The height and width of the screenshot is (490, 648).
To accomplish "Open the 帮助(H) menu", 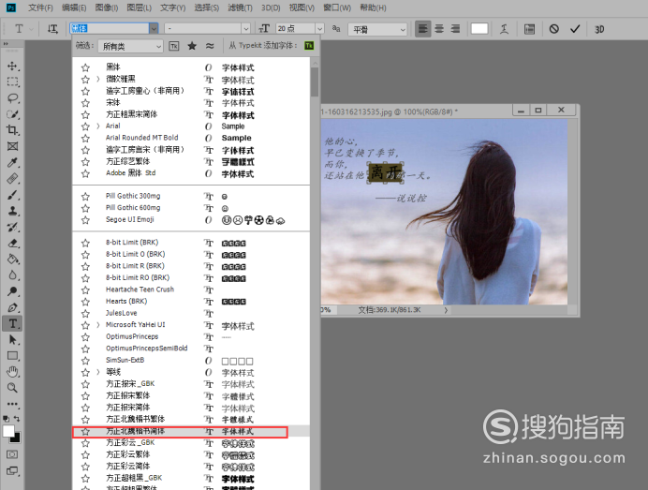I will (373, 7).
